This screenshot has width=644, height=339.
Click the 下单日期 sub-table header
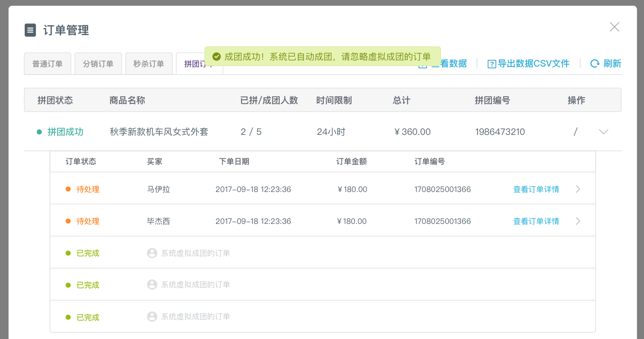(234, 161)
